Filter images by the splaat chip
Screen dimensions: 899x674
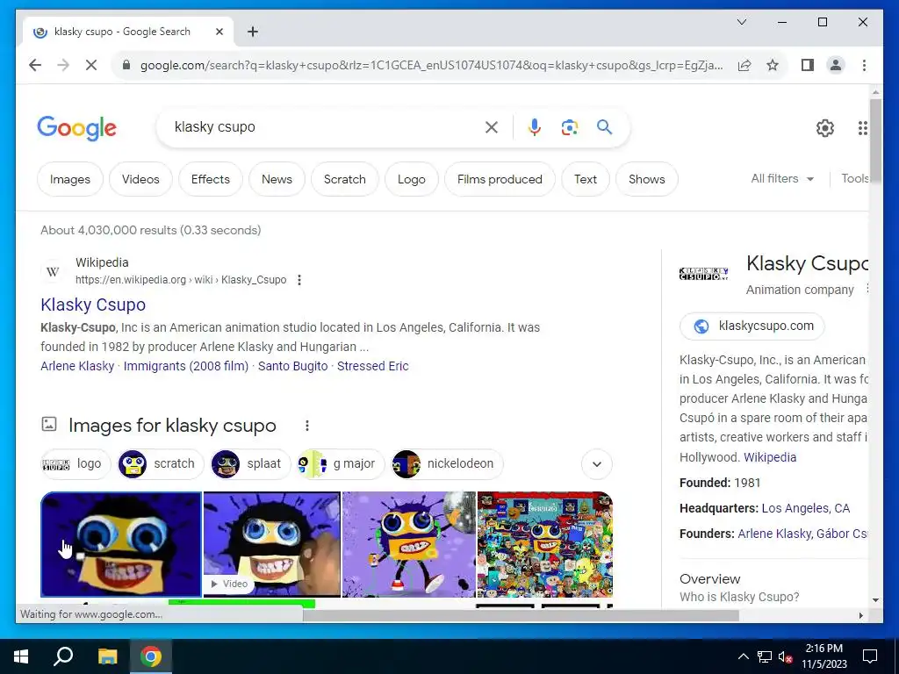coord(250,463)
